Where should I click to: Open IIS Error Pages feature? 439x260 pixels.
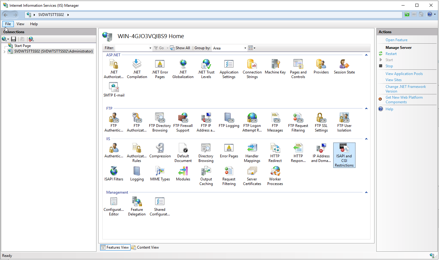point(229,151)
